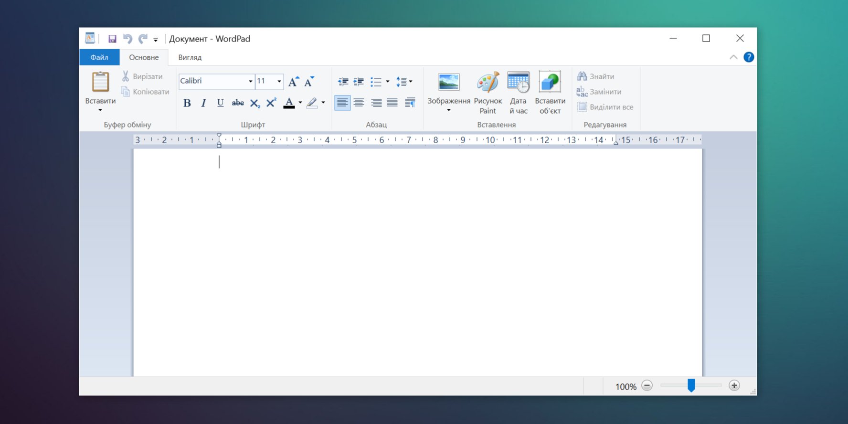848x424 pixels.
Task: Click the WordPad app icon in title bar
Action: pos(90,38)
